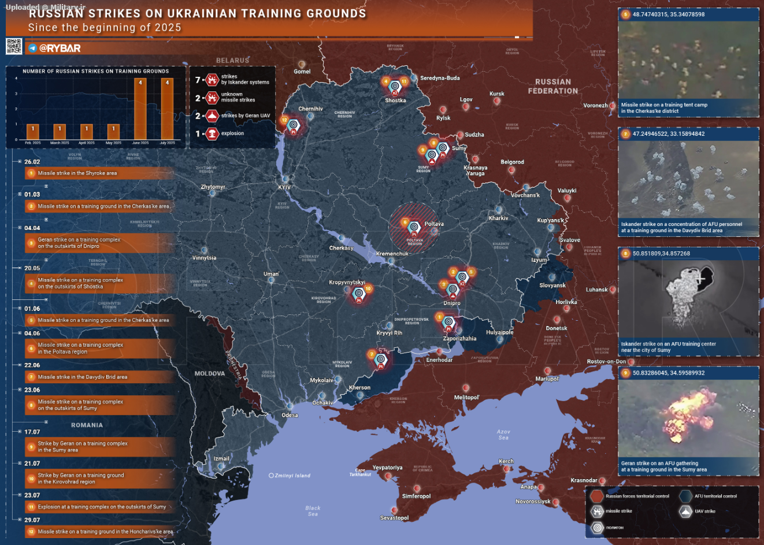Select map marker 7 near Kherson region

372,354
